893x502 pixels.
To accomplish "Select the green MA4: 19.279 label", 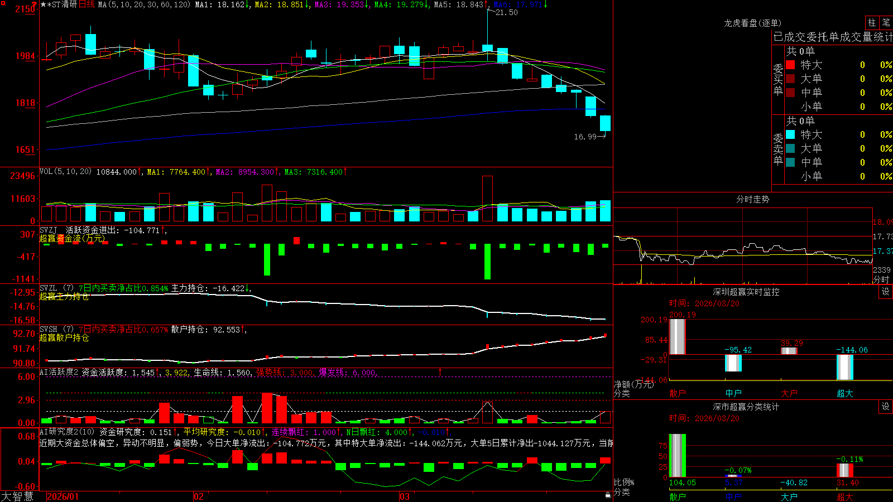I will coord(401,4).
